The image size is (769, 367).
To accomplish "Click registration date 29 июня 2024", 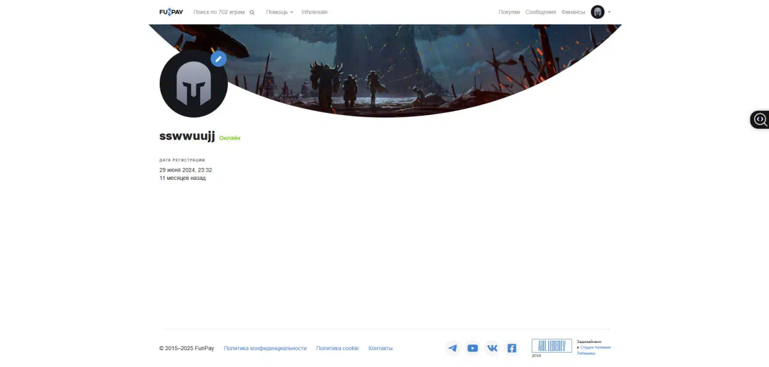I will 186,170.
